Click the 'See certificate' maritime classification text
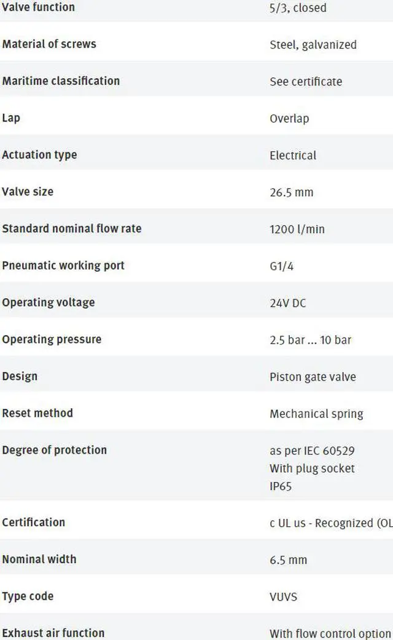Image resolution: width=393 pixels, height=640 pixels. click(x=306, y=81)
